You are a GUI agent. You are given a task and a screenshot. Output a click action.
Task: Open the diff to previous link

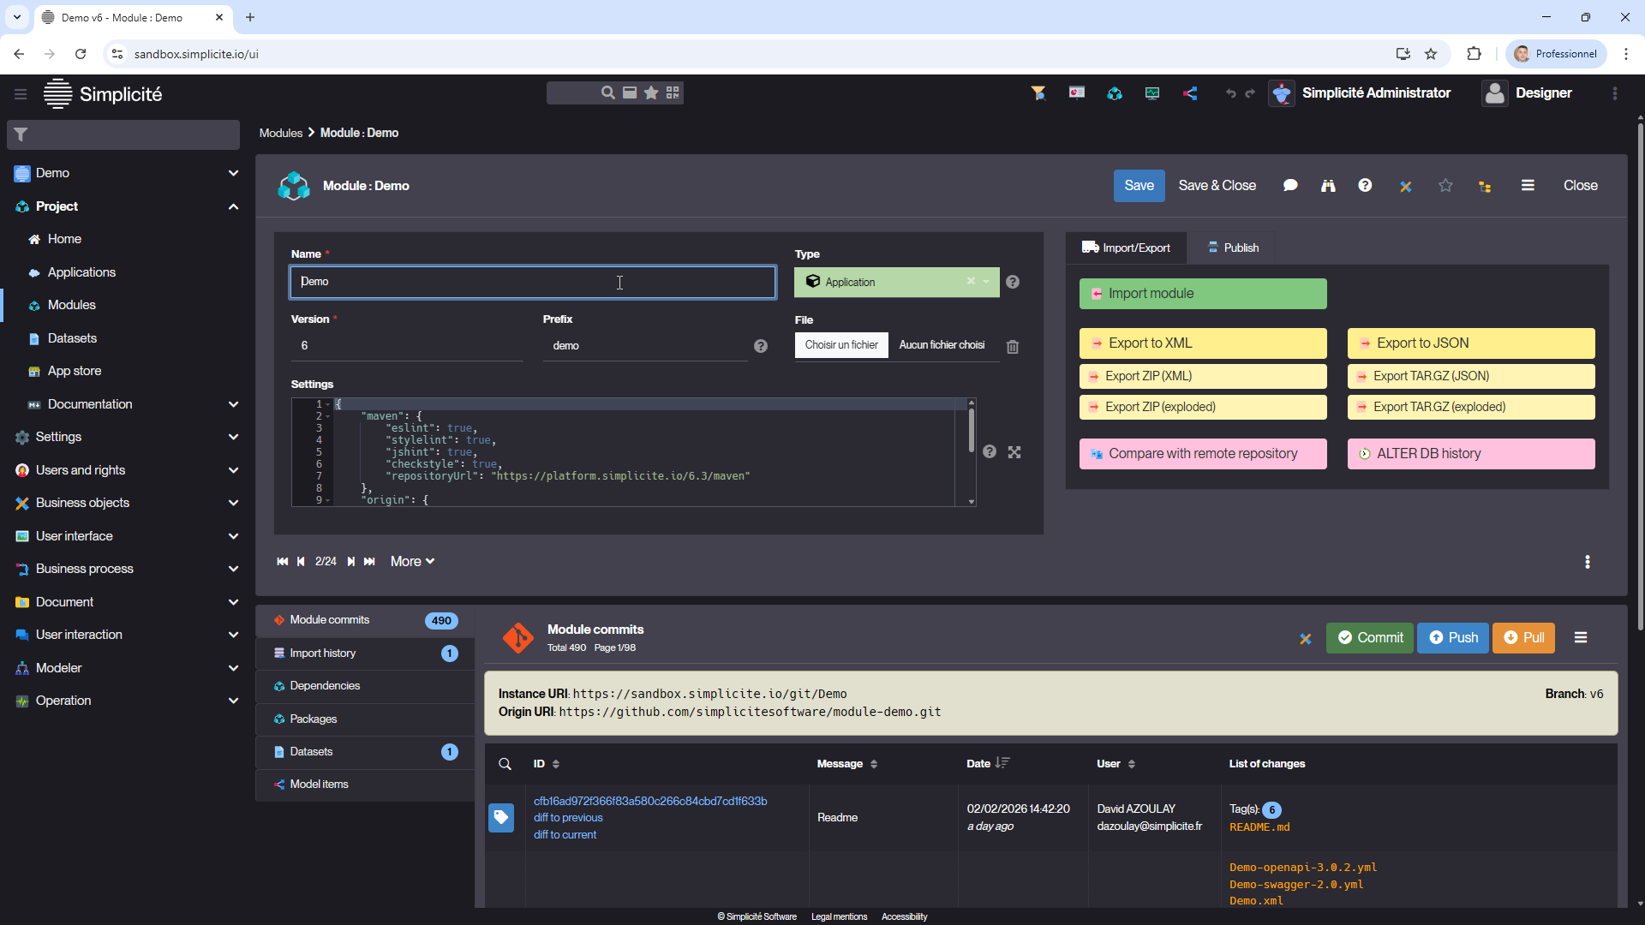point(568,818)
